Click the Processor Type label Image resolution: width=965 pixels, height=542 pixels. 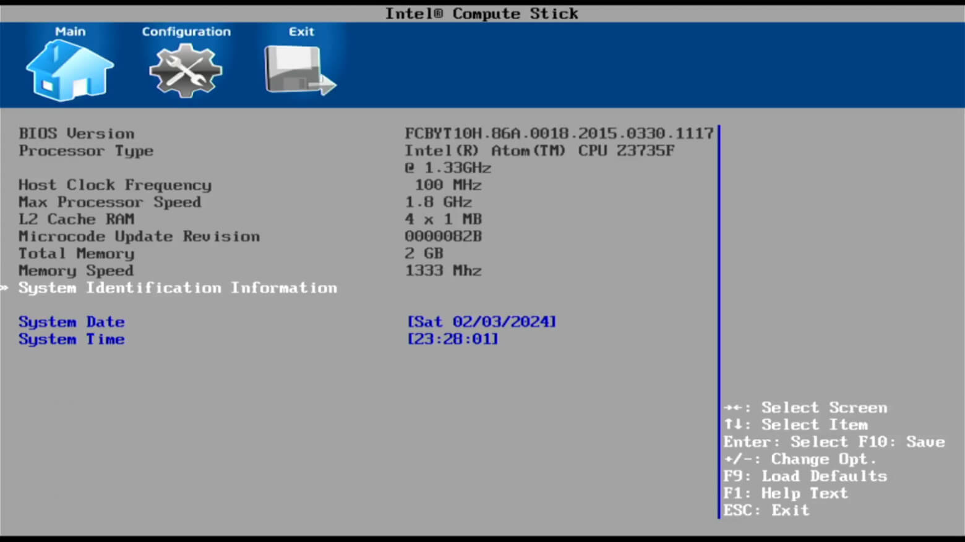point(85,151)
